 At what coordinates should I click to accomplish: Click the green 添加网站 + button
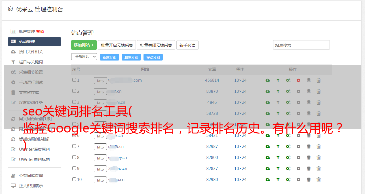(84, 45)
